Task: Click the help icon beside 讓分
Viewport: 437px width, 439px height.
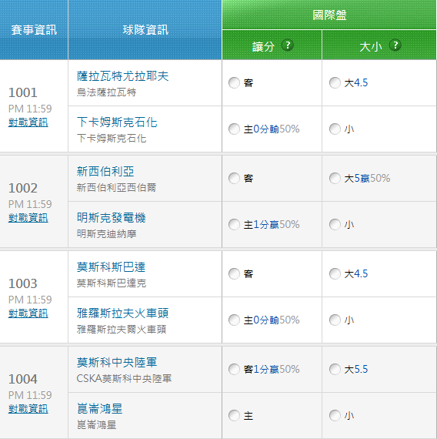Action: point(287,45)
